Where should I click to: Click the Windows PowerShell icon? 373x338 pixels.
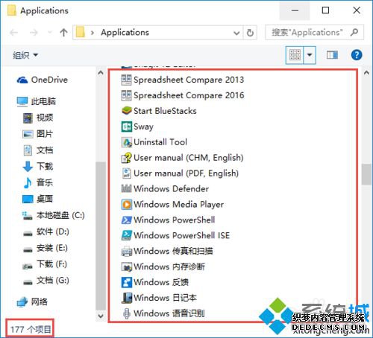[126, 220]
